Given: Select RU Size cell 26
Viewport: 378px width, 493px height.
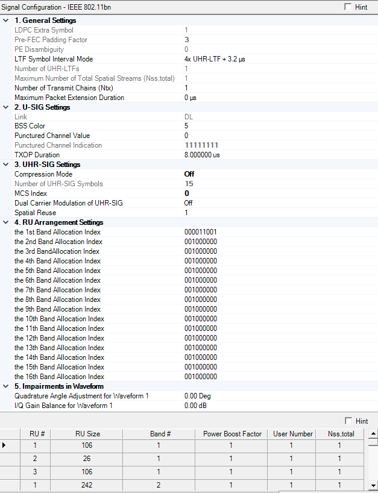Looking at the screenshot, I should click(86, 459).
